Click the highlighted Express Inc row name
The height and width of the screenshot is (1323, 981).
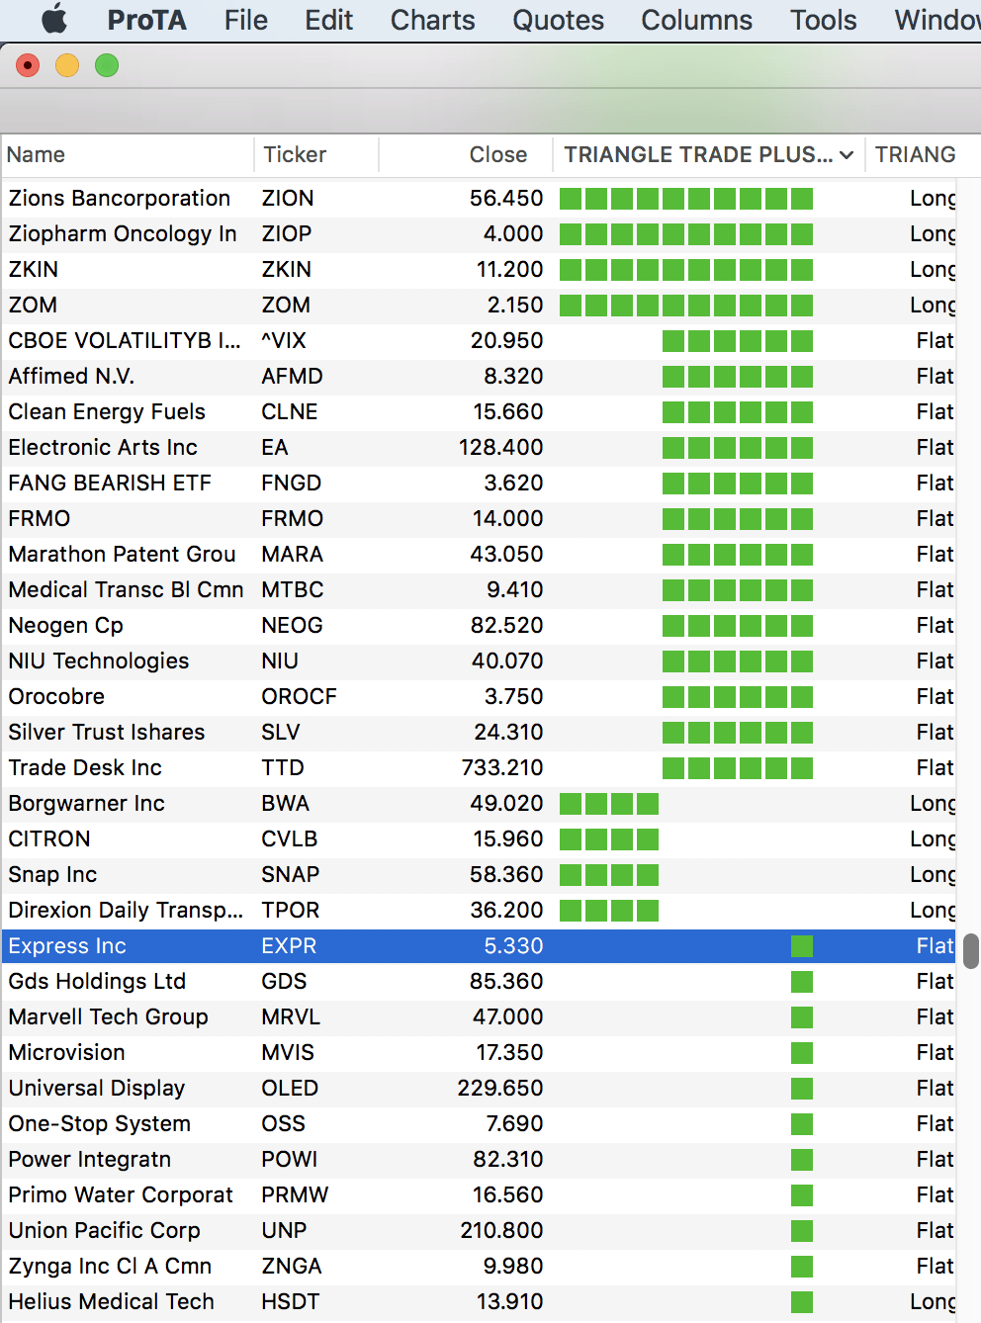click(x=67, y=945)
